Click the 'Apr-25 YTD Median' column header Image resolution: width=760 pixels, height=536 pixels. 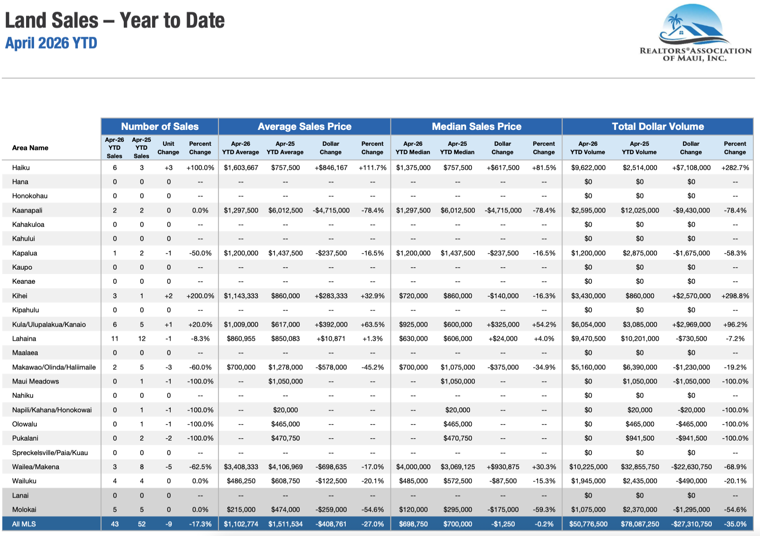tap(457, 148)
